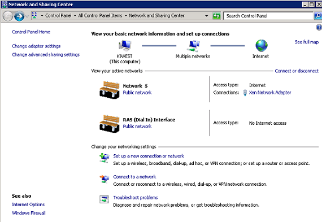Select Network and Sharing Center breadcrumb

pyautogui.click(x=156, y=16)
